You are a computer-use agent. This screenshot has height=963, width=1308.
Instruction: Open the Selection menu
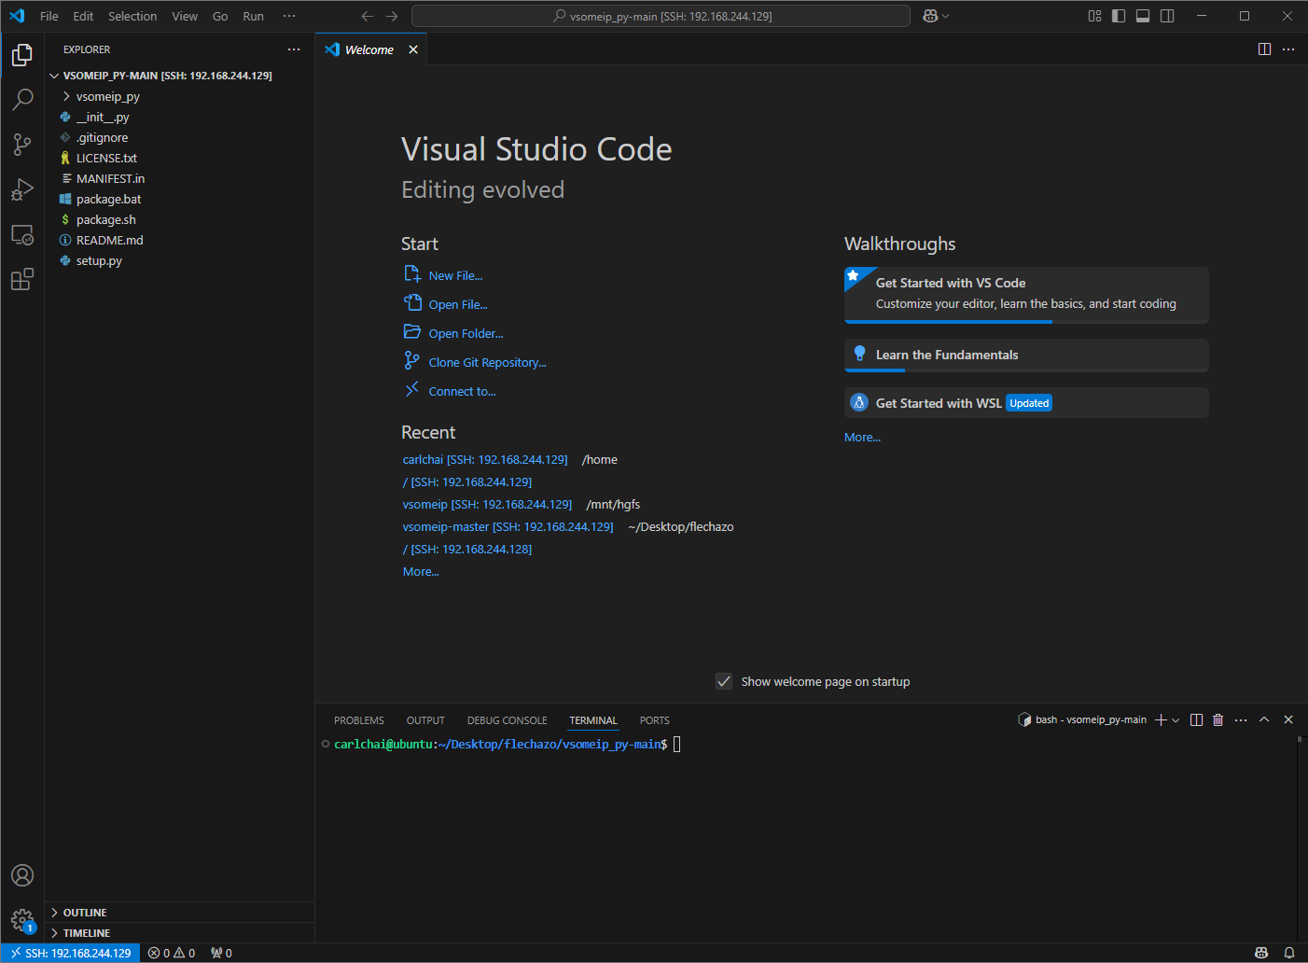click(132, 16)
